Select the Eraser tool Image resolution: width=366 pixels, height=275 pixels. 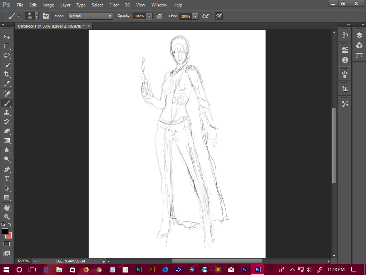point(7,131)
